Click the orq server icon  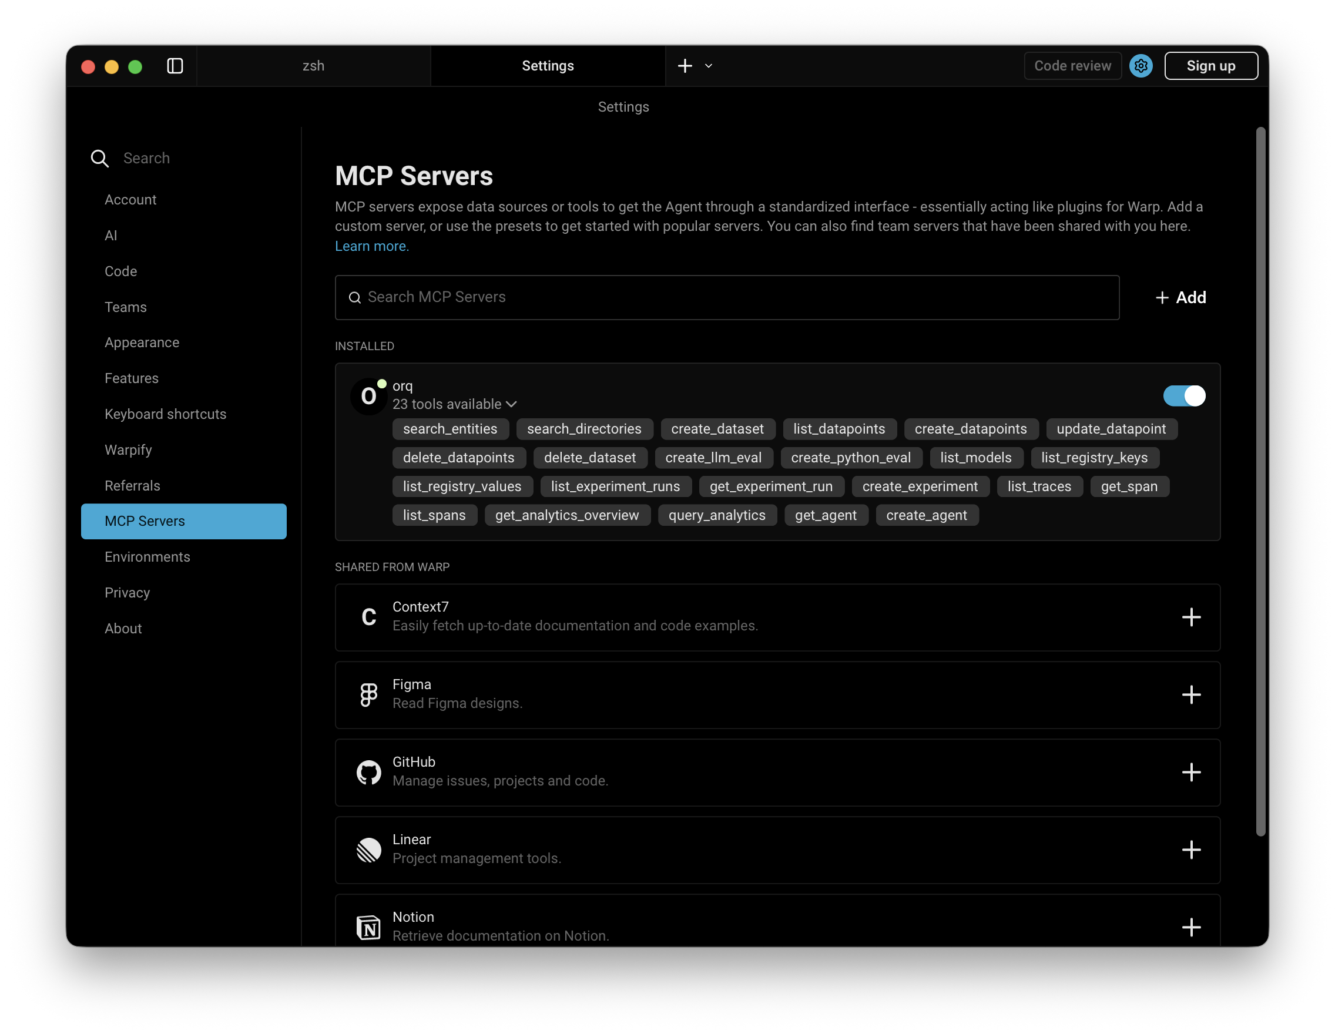point(368,395)
